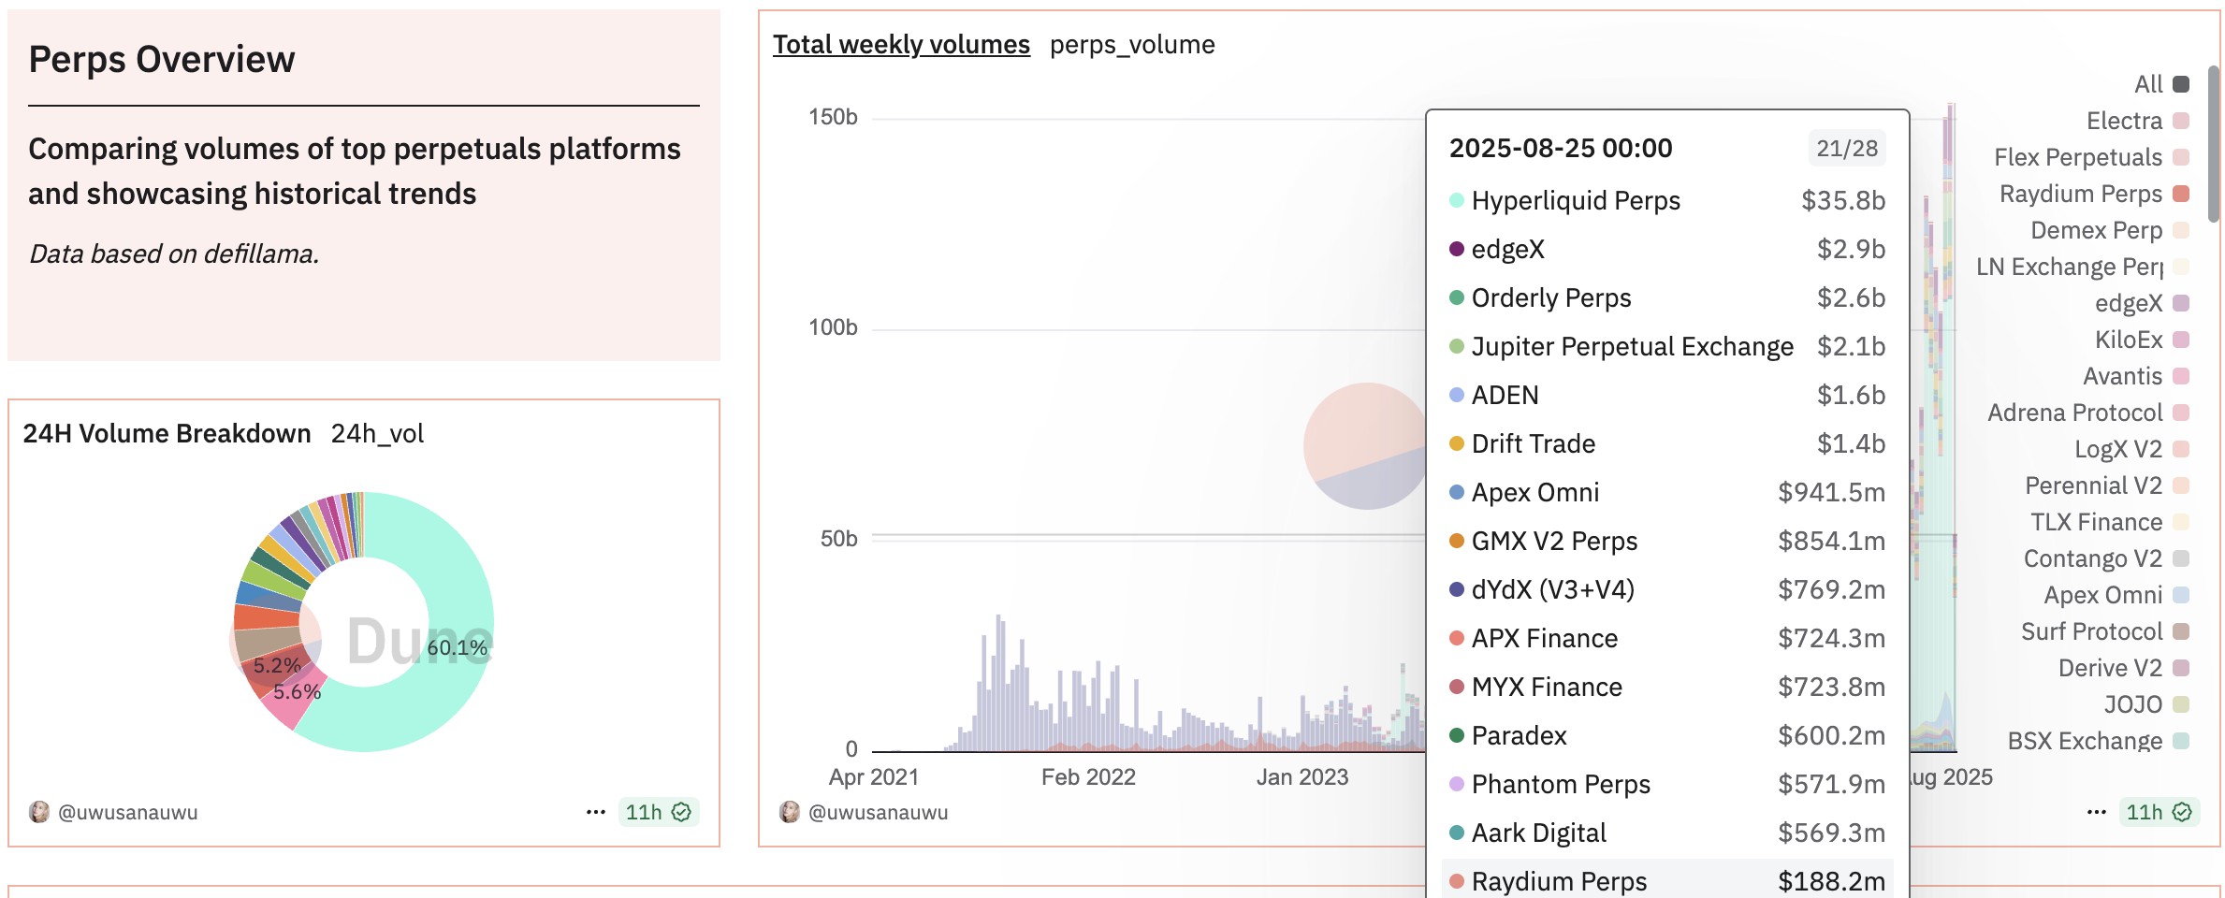Click the 11h refresh badge on pie chart

[x=658, y=812]
